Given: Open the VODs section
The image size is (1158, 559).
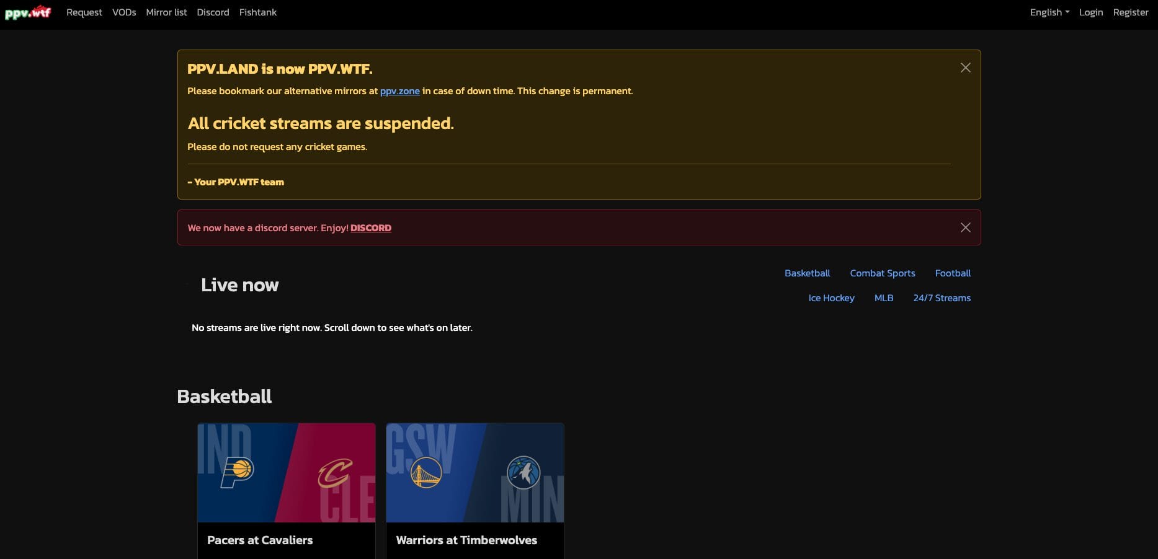Looking at the screenshot, I should (x=124, y=12).
